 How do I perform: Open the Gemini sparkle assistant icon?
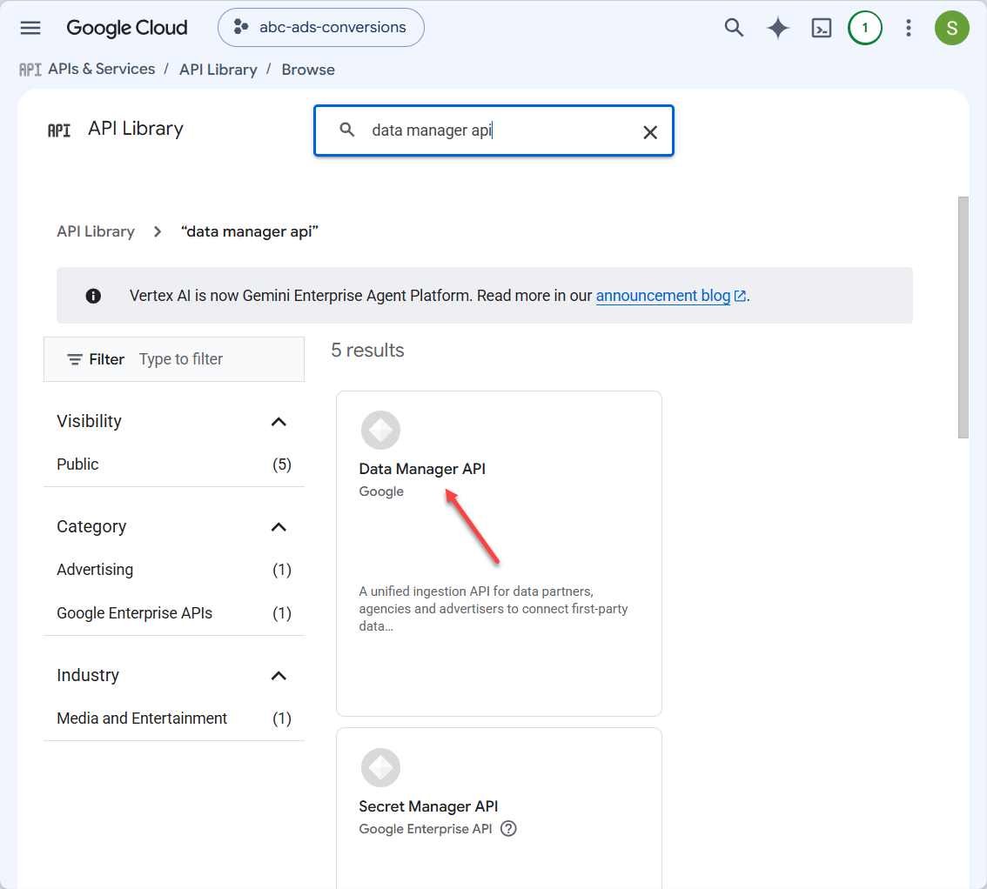click(x=778, y=28)
